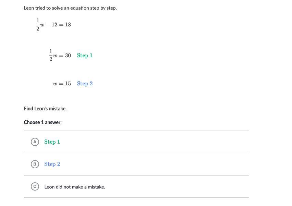Click the variable w in Step 2 equation
The height and width of the screenshot is (206, 292).
(55, 84)
